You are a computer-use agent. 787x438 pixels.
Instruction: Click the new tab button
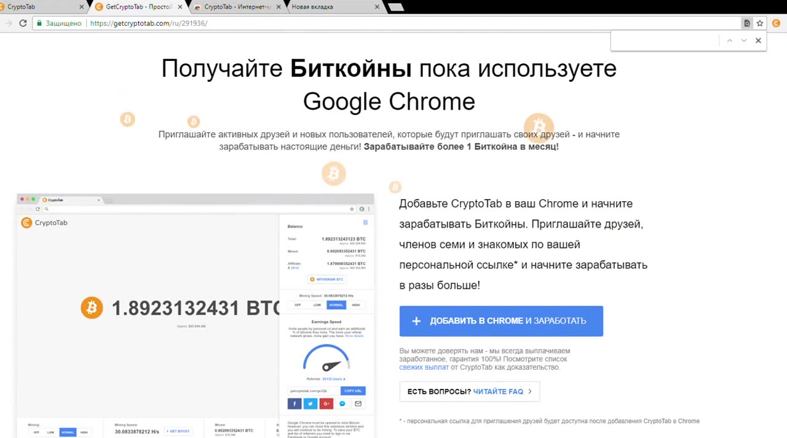coord(396,7)
